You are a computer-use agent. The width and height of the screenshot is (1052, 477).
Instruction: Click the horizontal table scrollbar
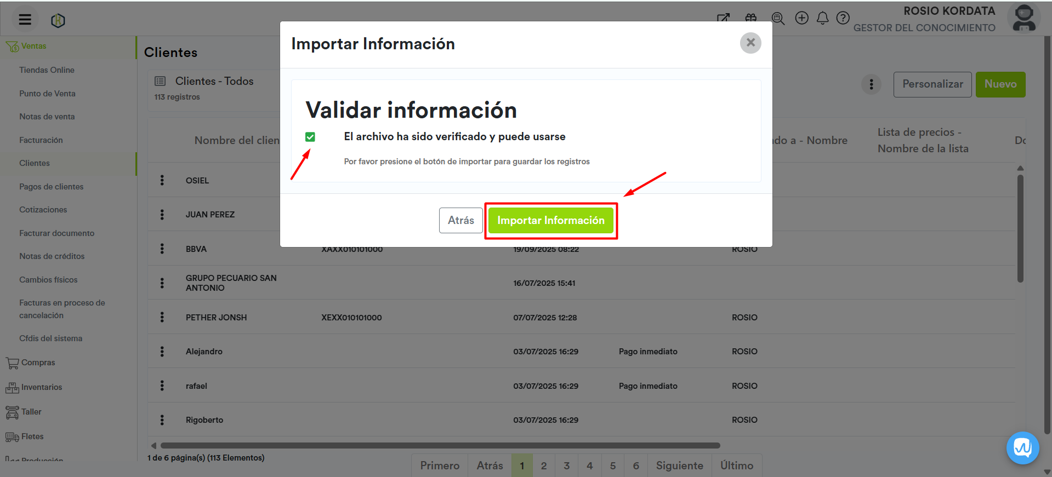point(439,445)
